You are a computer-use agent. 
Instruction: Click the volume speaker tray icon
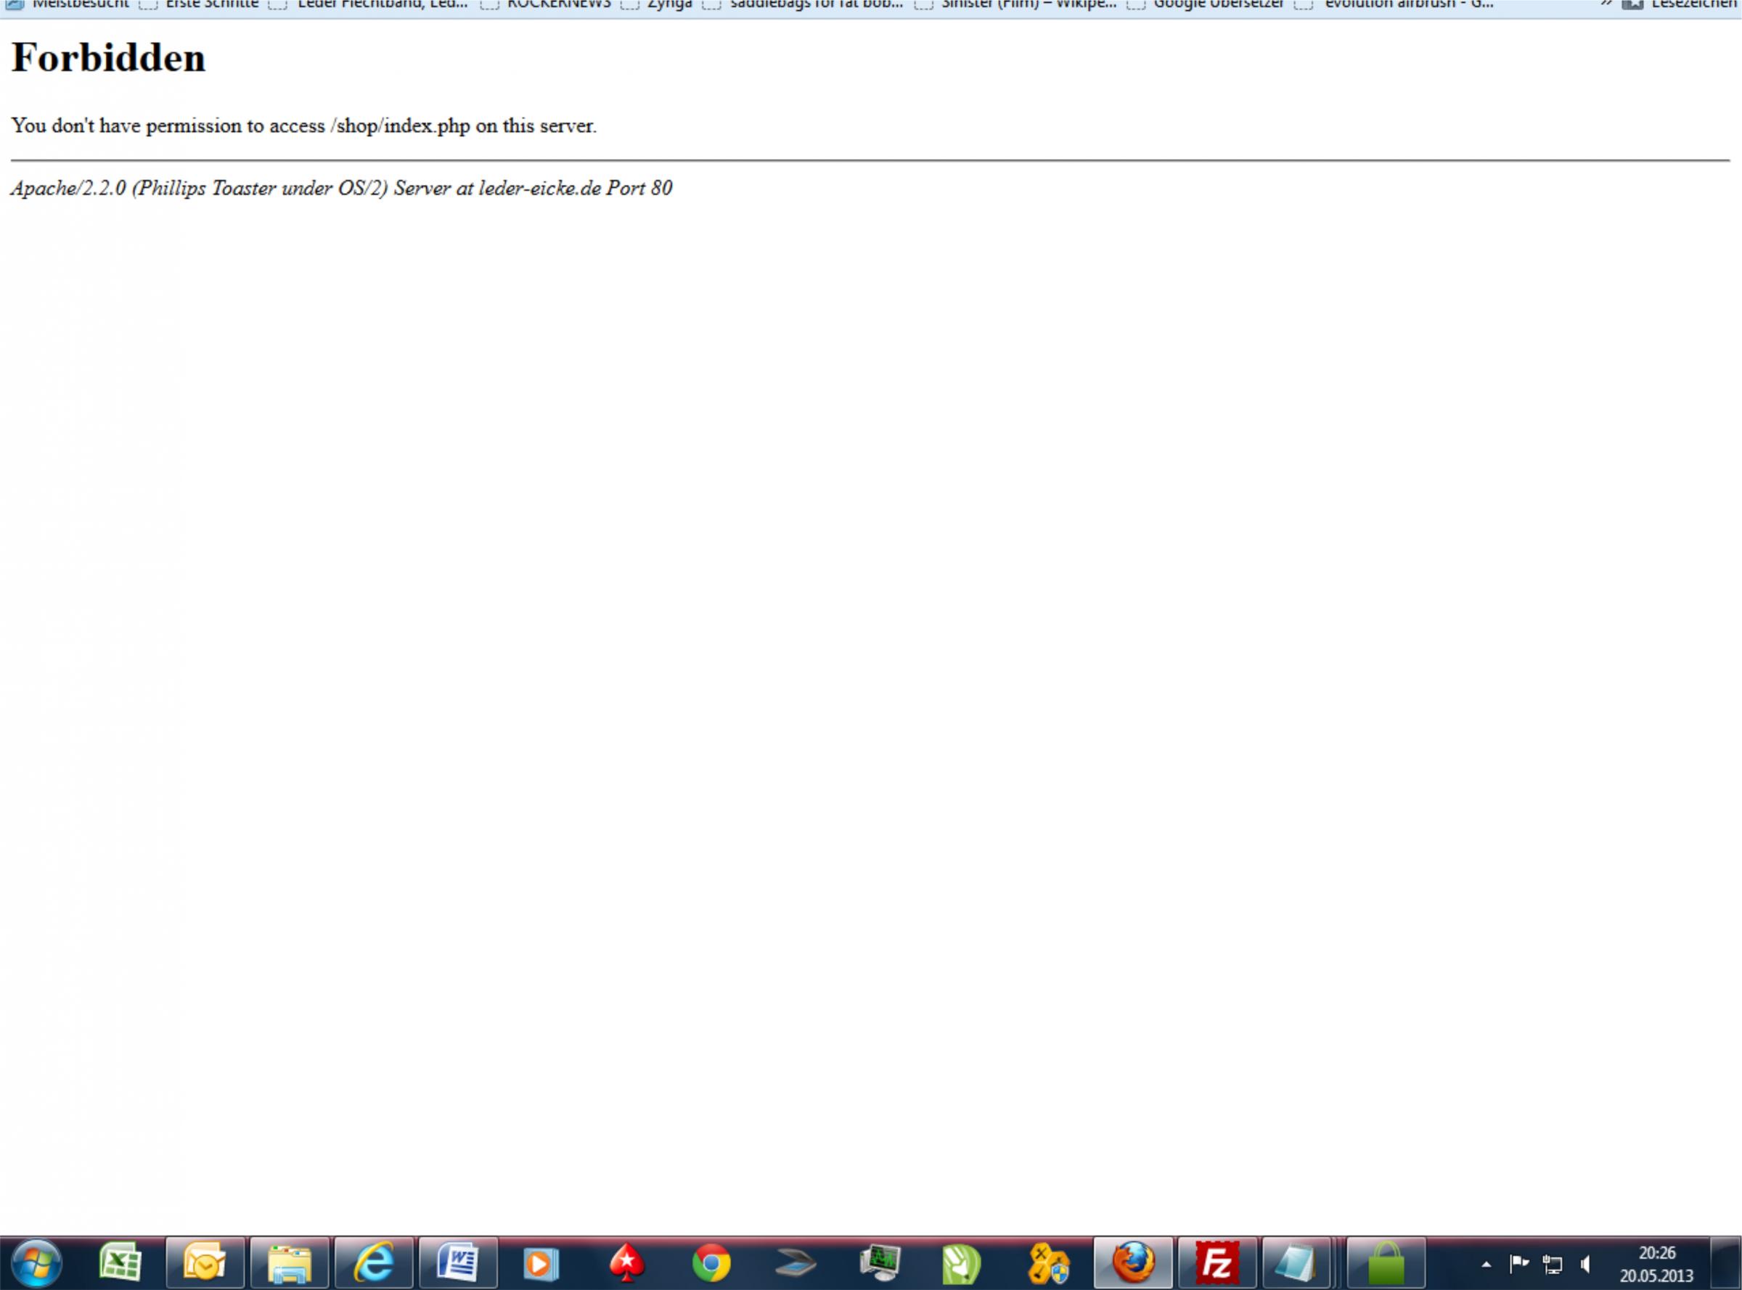pyautogui.click(x=1586, y=1263)
